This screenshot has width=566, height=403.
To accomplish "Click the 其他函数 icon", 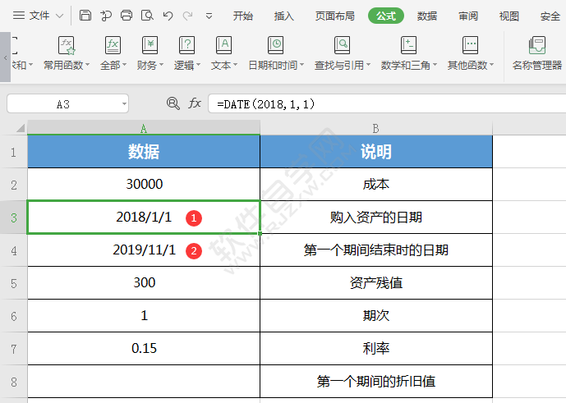I will pyautogui.click(x=470, y=45).
